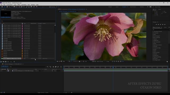
Task: Open the Effect menu
Action: (x=19, y=5)
